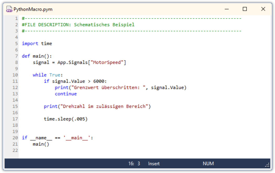Click the 'PythonMacro.pym' window title text
The width and height of the screenshot is (275, 173).
click(33, 9)
